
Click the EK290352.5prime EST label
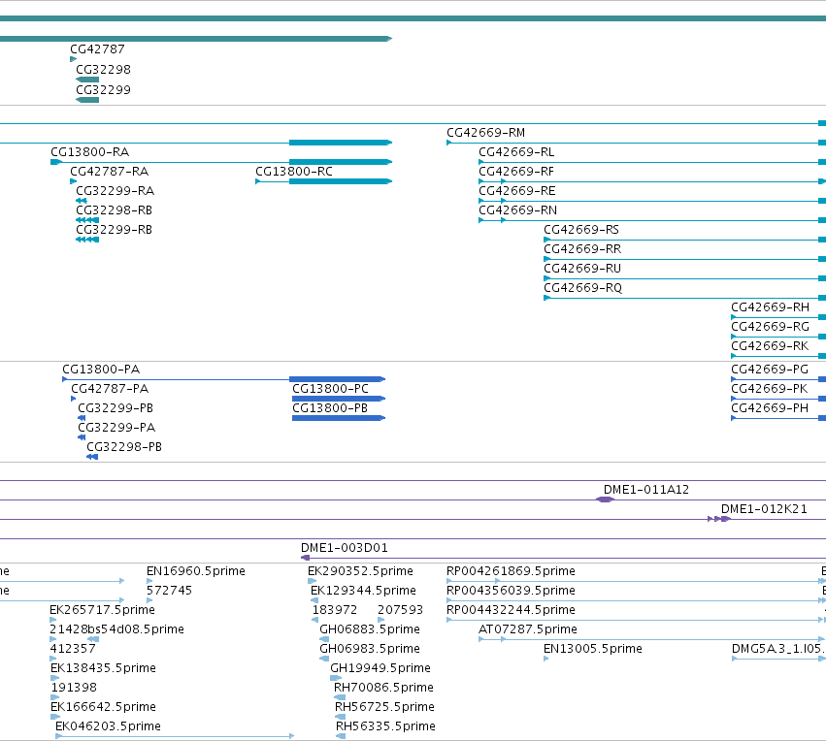tap(360, 571)
